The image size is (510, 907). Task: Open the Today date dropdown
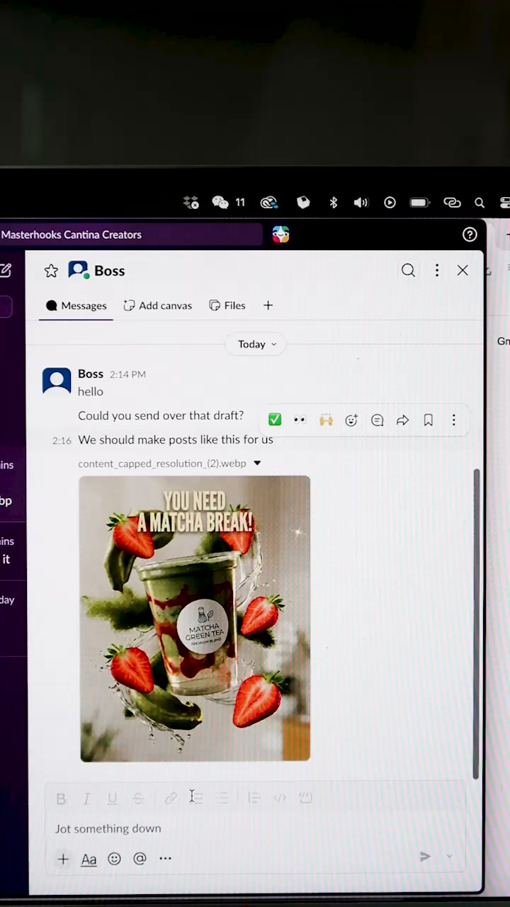(x=256, y=344)
